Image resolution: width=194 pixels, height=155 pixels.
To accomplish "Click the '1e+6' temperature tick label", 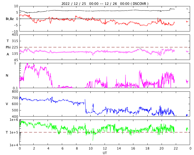I will click(x=14, y=120).
